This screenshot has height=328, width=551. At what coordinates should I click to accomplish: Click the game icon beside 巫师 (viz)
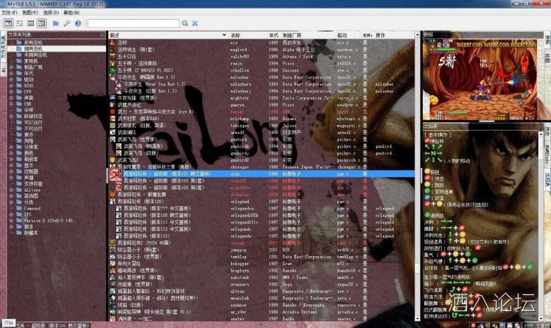coord(112,42)
